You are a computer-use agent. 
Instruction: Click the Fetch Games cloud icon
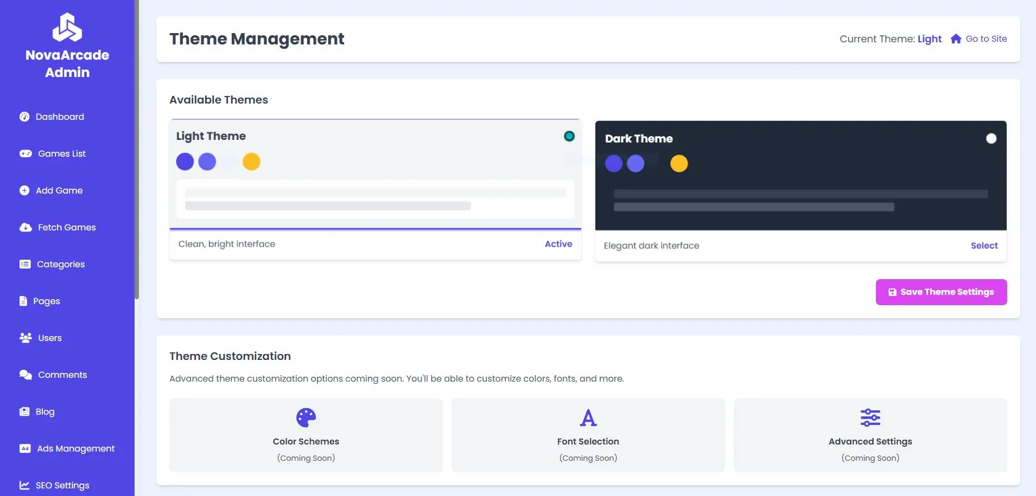(x=26, y=227)
